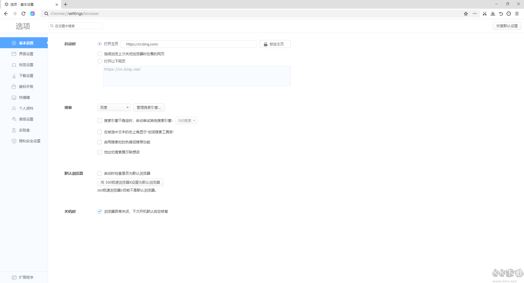Go forward with the forward arrow
The width and height of the screenshot is (524, 283).
coord(15,14)
